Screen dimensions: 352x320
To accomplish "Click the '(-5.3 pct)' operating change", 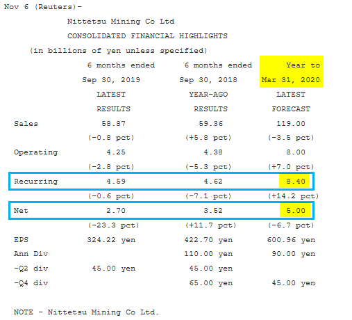I will click(208, 167).
